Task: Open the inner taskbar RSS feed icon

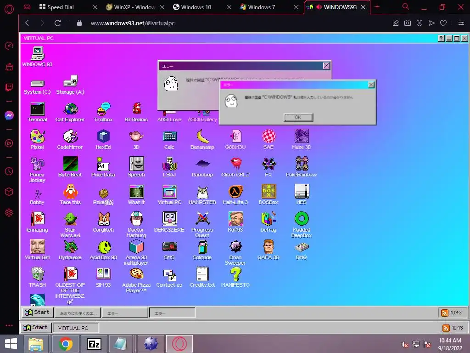Action: pyautogui.click(x=444, y=313)
